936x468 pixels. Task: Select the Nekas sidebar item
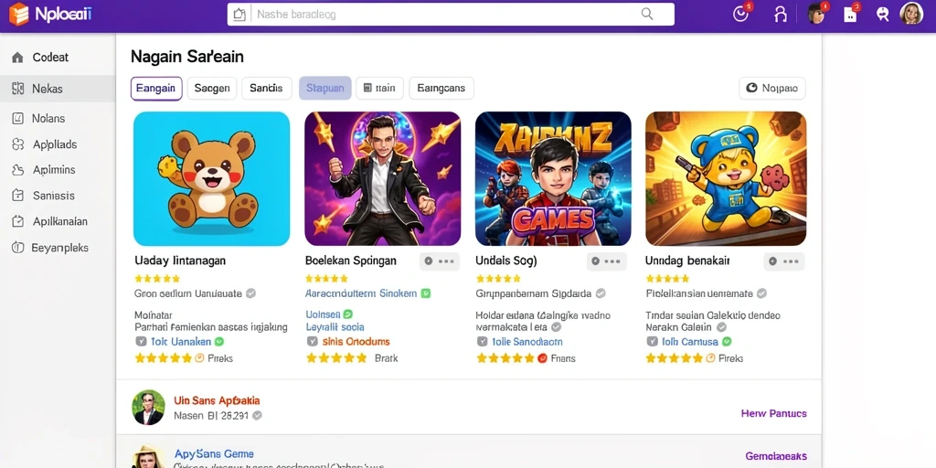(58, 89)
